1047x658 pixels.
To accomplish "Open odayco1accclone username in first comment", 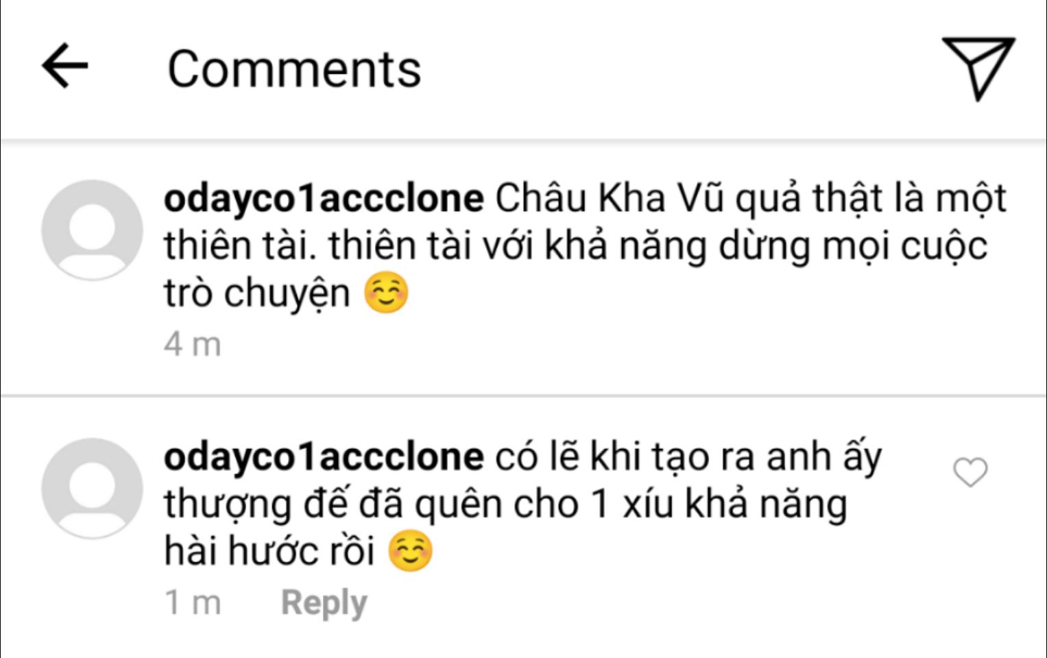I will (324, 199).
